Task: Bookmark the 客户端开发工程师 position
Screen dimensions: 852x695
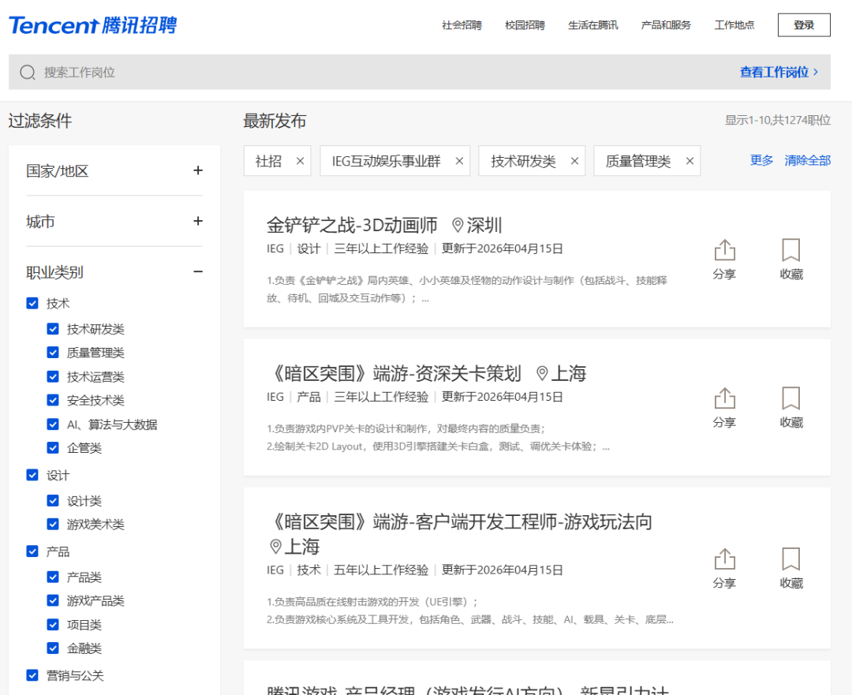Action: 790,560
